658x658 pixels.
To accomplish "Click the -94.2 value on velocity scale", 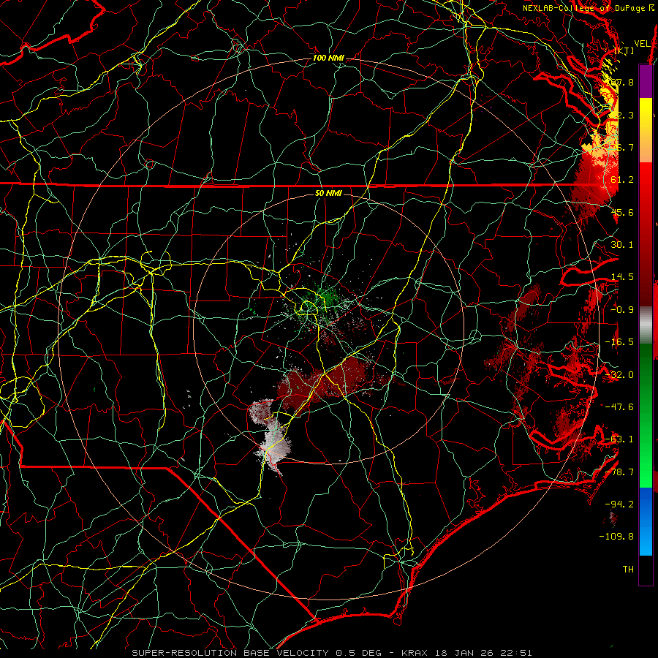I will tap(619, 504).
